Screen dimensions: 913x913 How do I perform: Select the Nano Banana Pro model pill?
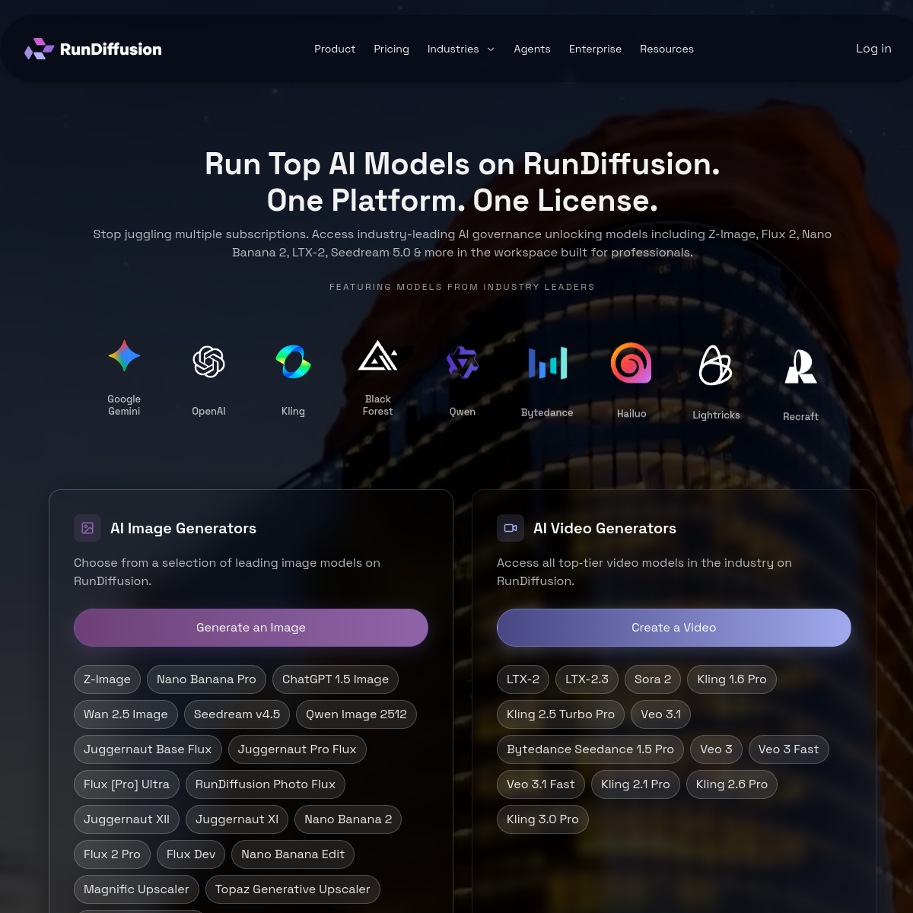206,679
